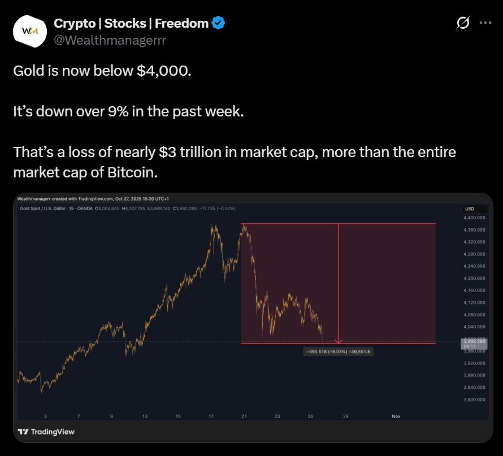This screenshot has height=456, width=503.
Task: Open Grok actions icon
Action: [462, 23]
